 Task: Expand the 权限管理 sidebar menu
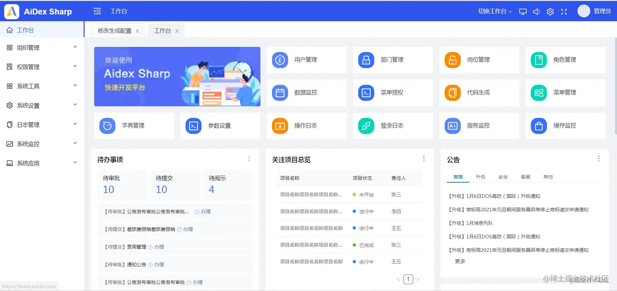click(42, 67)
